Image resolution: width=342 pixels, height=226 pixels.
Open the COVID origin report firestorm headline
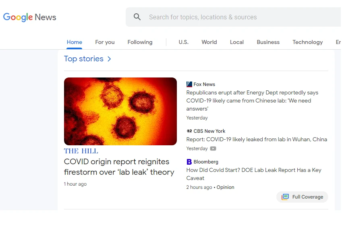pos(119,167)
